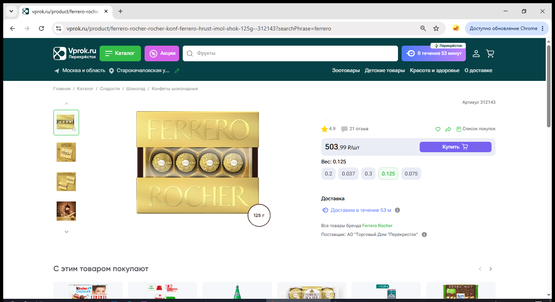Click the Фрукты search input field
Screen dimensions: 555x302
290,53
